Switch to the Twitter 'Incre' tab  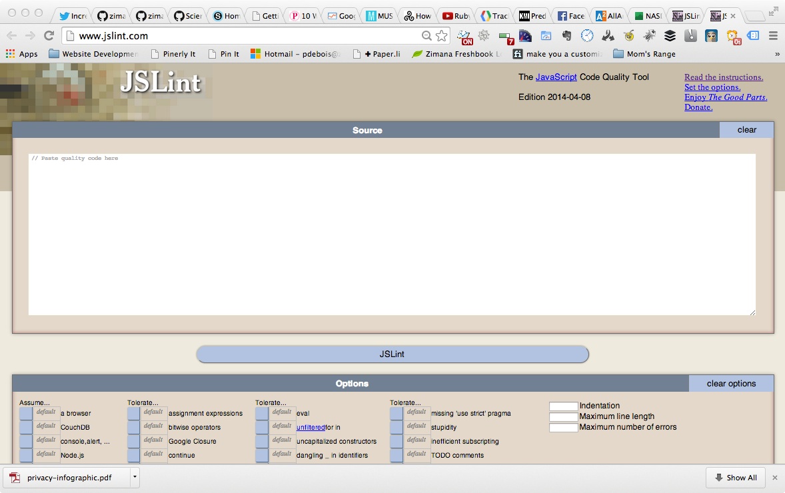coord(72,15)
